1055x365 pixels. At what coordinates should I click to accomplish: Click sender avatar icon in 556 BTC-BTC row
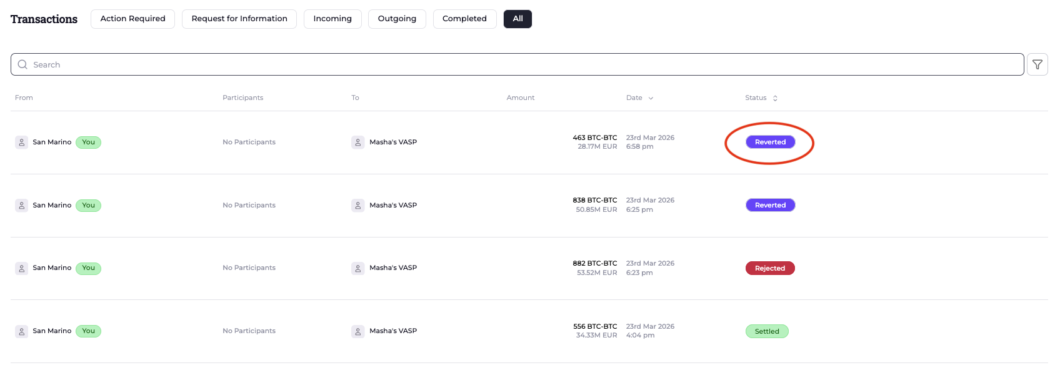pos(22,331)
